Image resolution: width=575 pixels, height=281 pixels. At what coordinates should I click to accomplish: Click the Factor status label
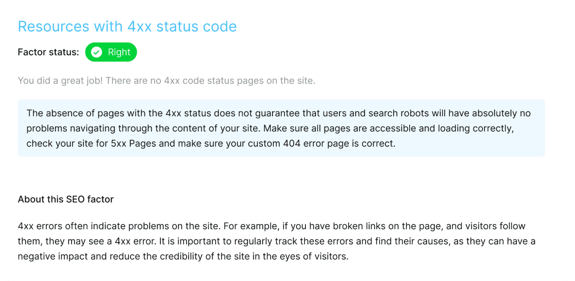[x=48, y=52]
